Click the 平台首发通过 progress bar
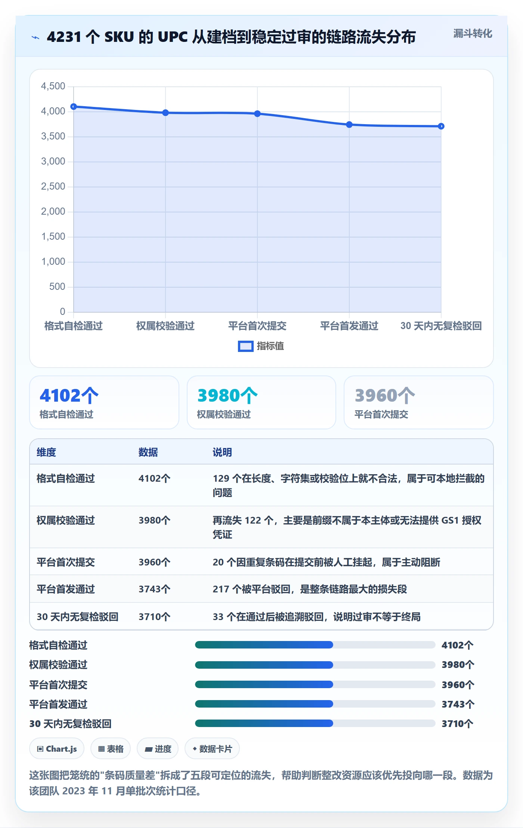Viewport: 523px width, 828px height. point(315,704)
